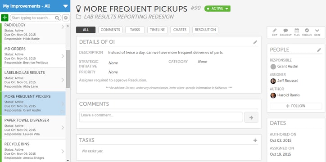Viewport: 326px width, 162px height.
Task: Expand My Improvements - All dropdown
Action: point(65,6)
